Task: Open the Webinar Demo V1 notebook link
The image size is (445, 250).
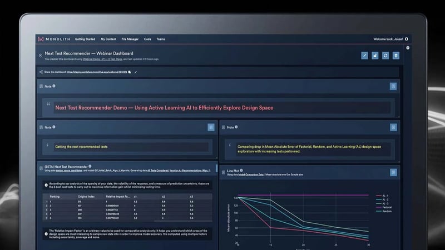Action: [x=102, y=59]
